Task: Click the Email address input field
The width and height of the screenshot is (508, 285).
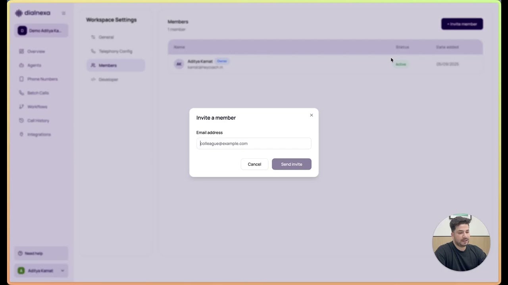Action: (254, 143)
